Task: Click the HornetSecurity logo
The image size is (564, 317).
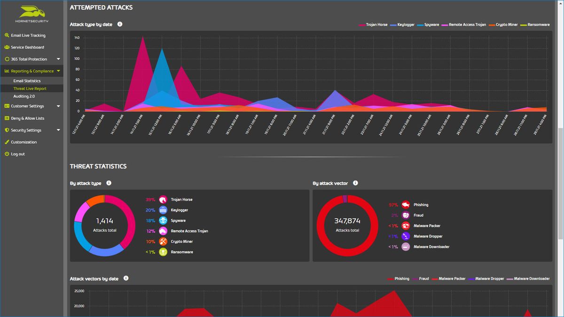Action: [x=31, y=14]
